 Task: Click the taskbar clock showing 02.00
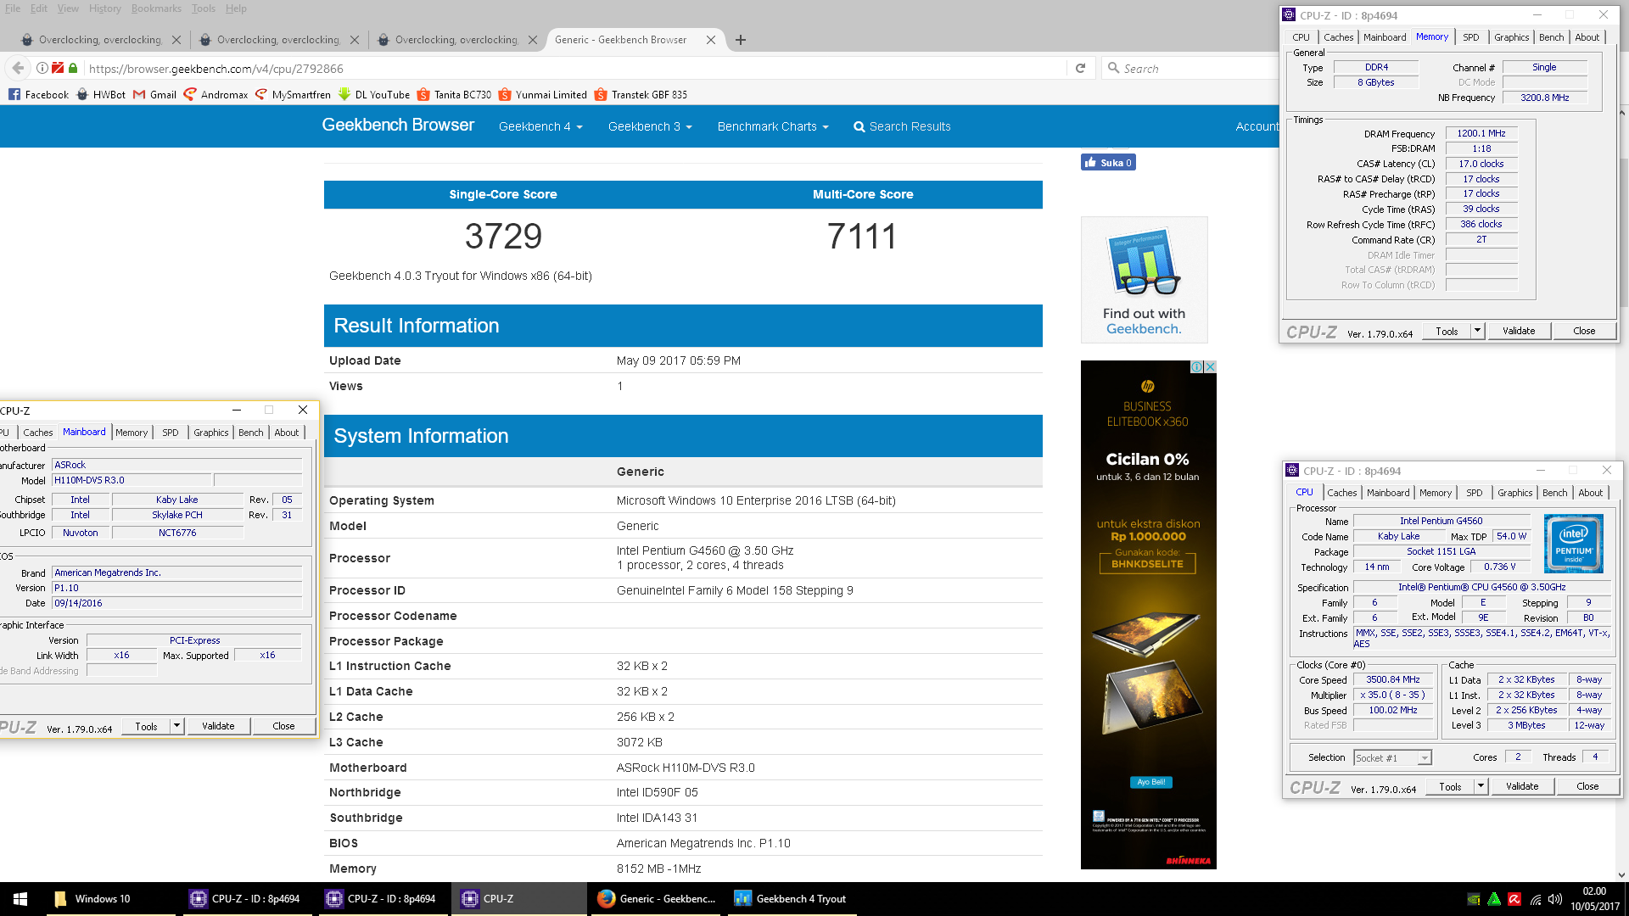click(x=1594, y=891)
